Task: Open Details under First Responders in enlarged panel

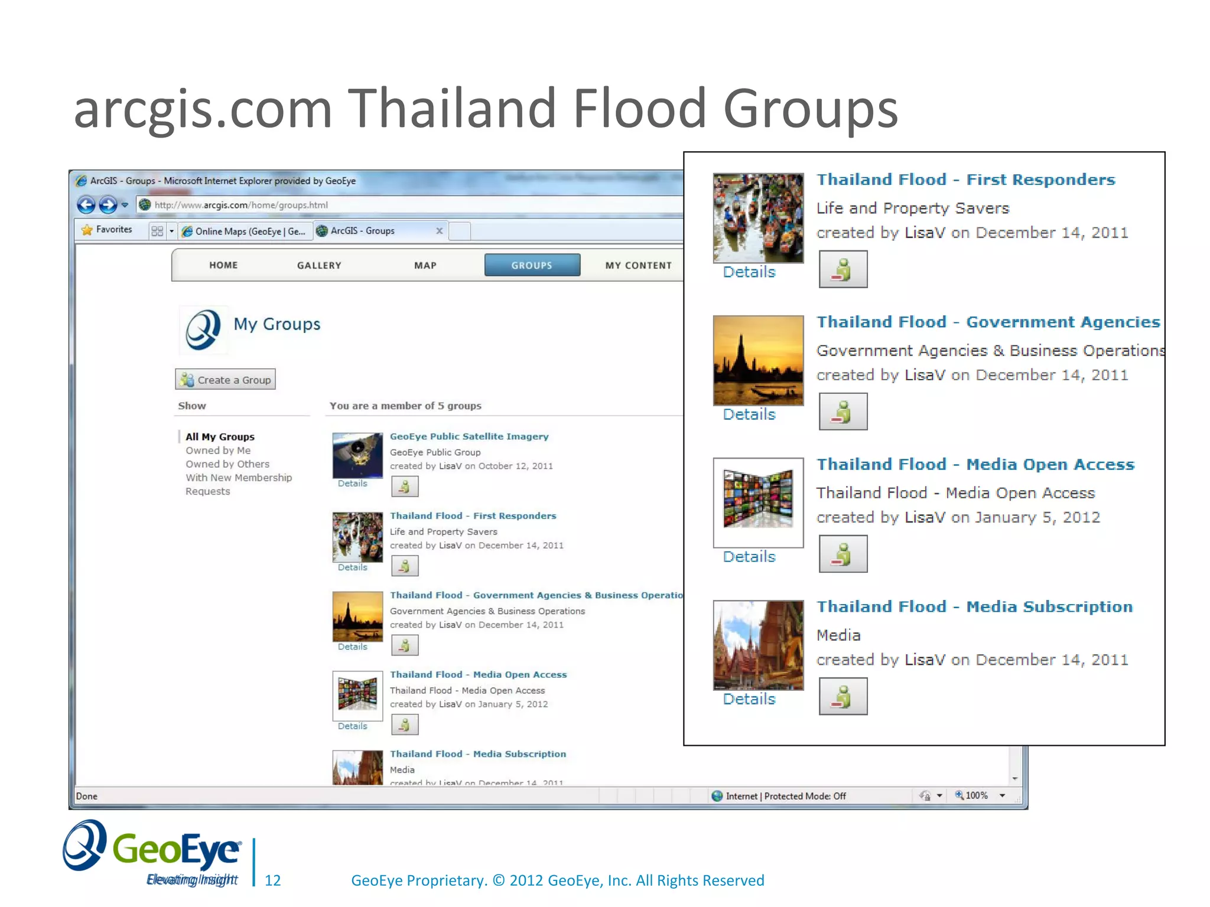Action: (x=749, y=272)
